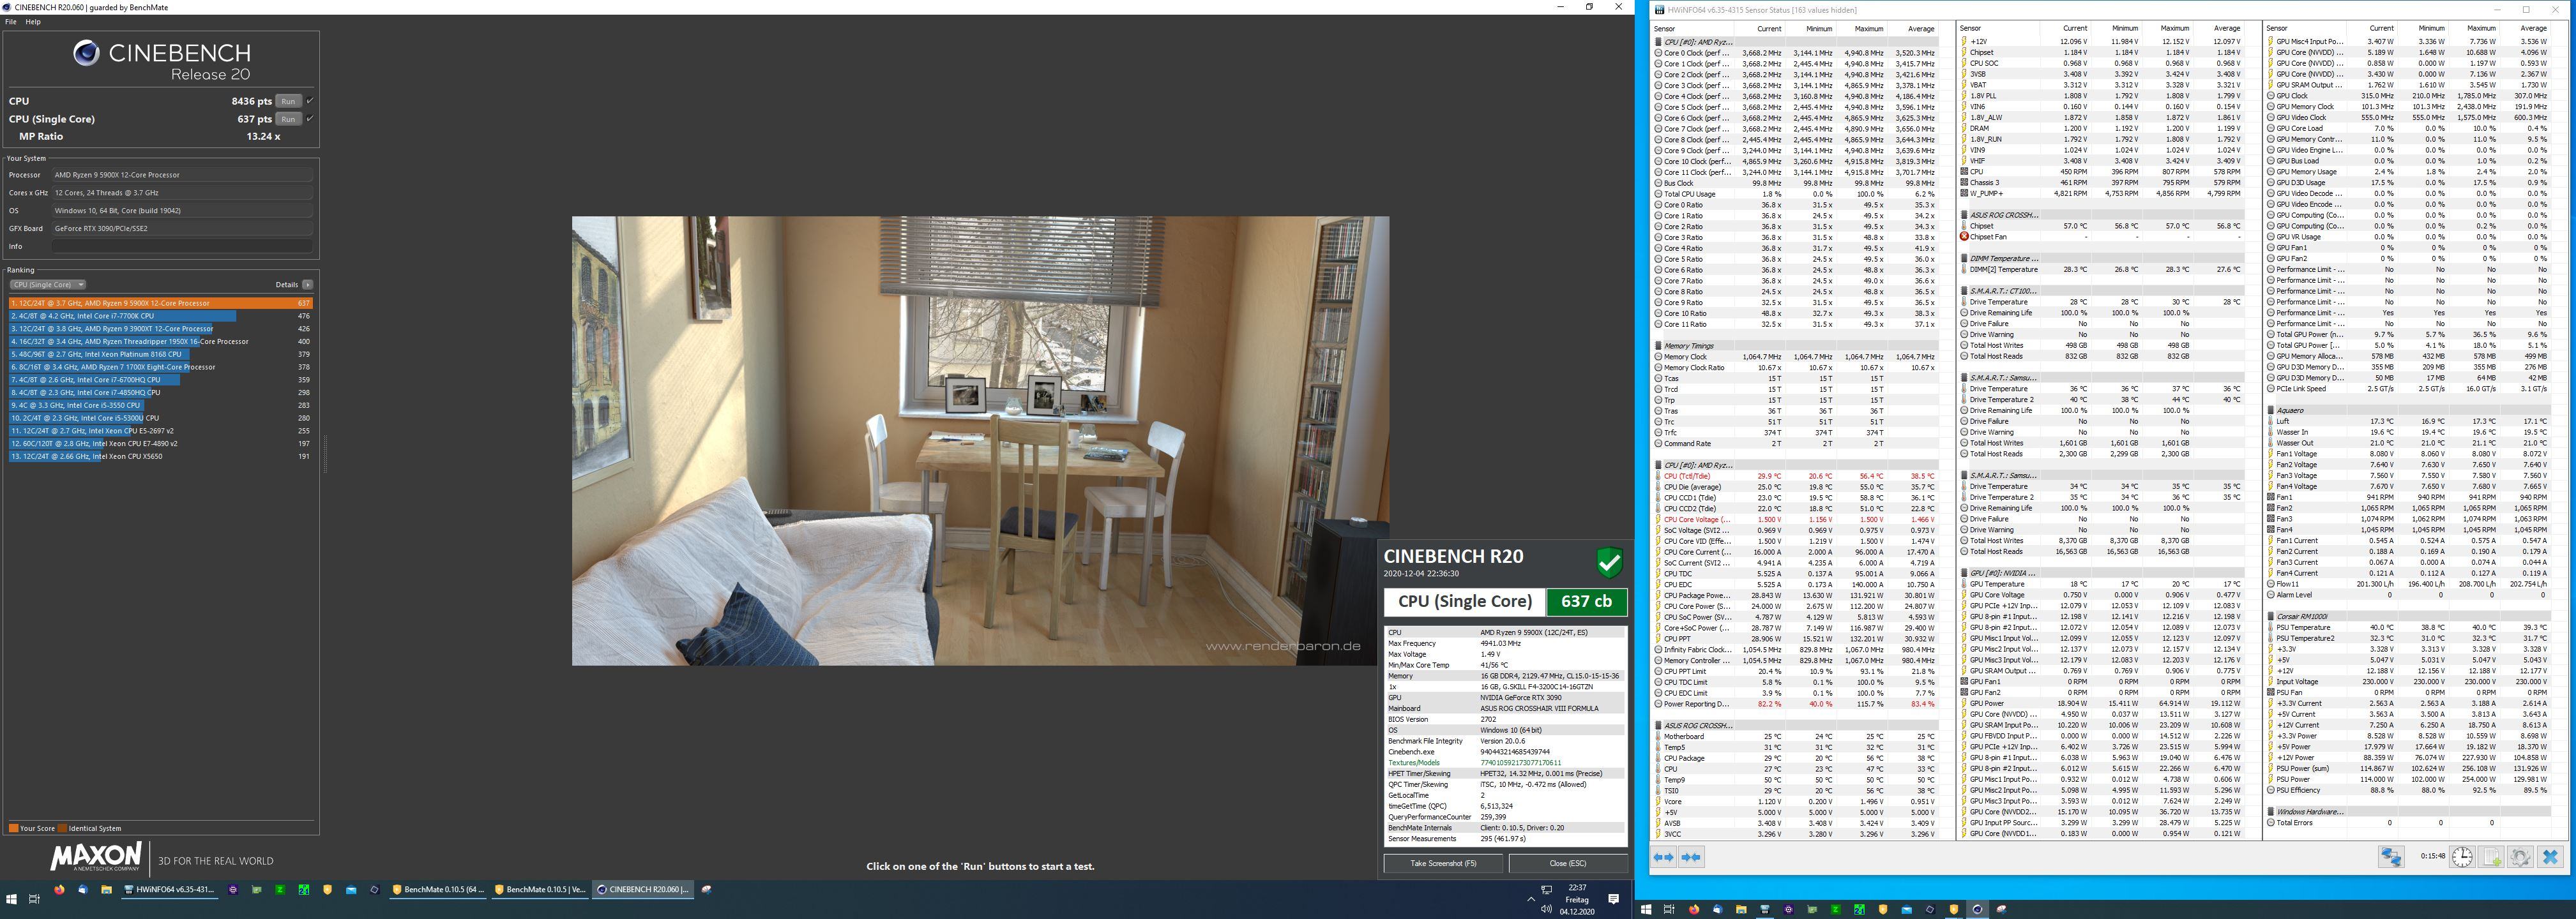The width and height of the screenshot is (2576, 919).
Task: Click right shrink arrows icon in HWiNFO
Action: (1691, 857)
